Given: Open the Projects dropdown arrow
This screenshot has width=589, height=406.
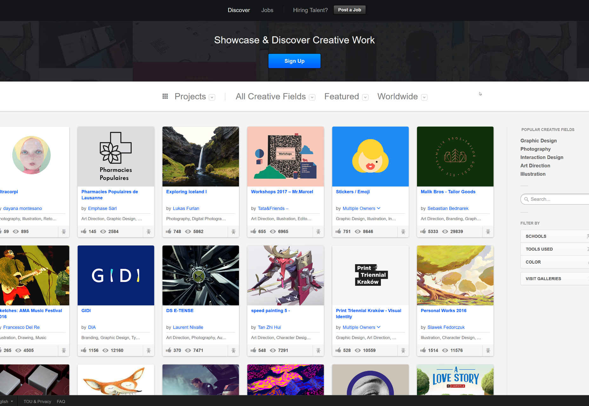Looking at the screenshot, I should [212, 97].
